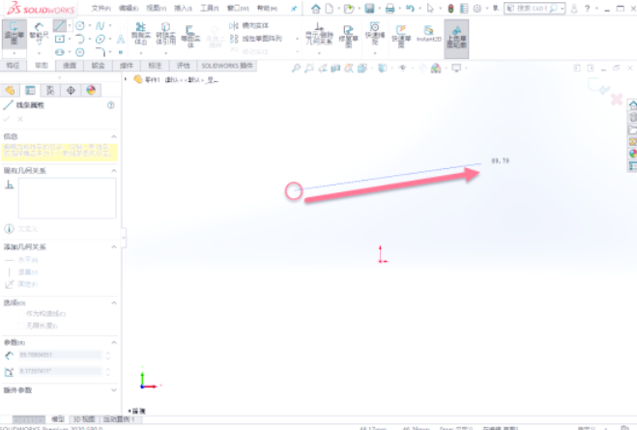Collapse the Options (选项) section
This screenshot has height=430, width=637.
coord(114,302)
